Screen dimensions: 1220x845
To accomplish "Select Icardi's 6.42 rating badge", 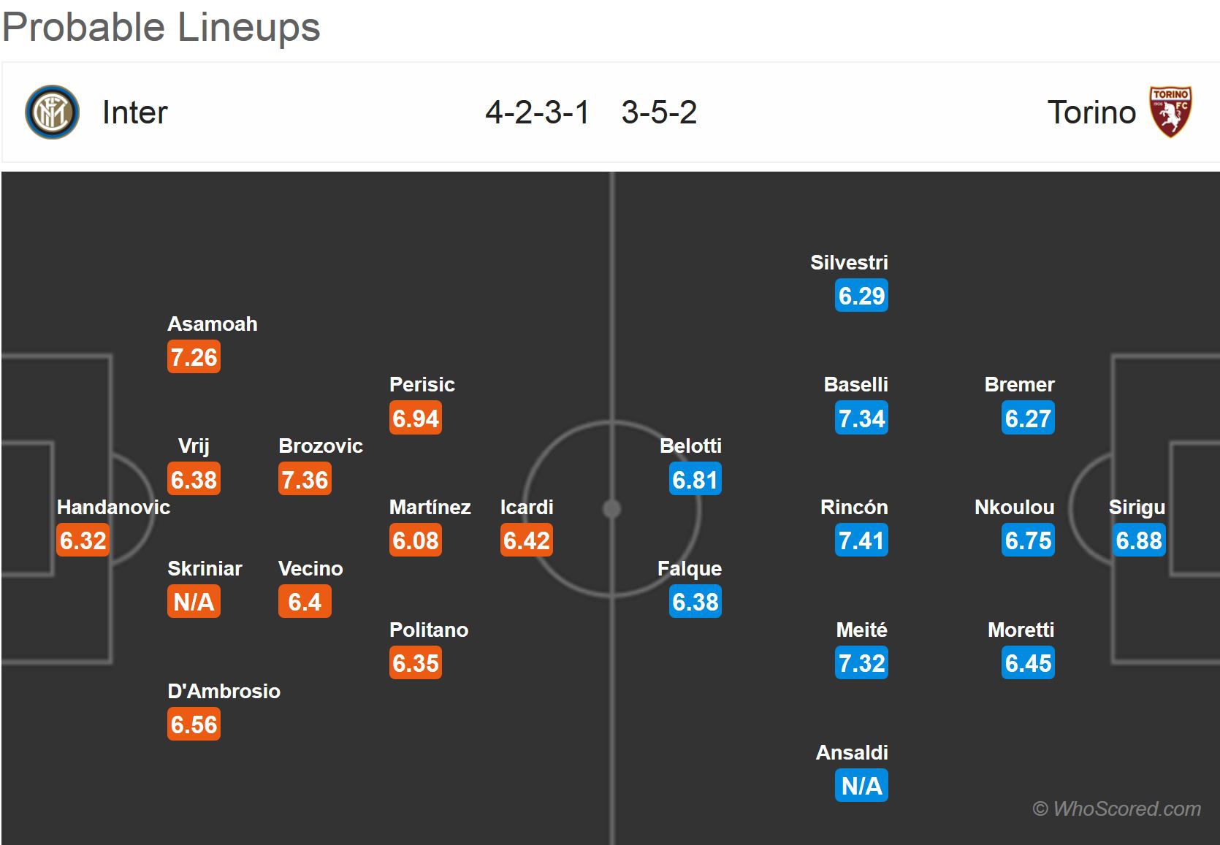I will pyautogui.click(x=526, y=540).
